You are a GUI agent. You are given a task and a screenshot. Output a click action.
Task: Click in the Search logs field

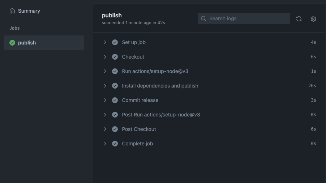tap(248, 18)
